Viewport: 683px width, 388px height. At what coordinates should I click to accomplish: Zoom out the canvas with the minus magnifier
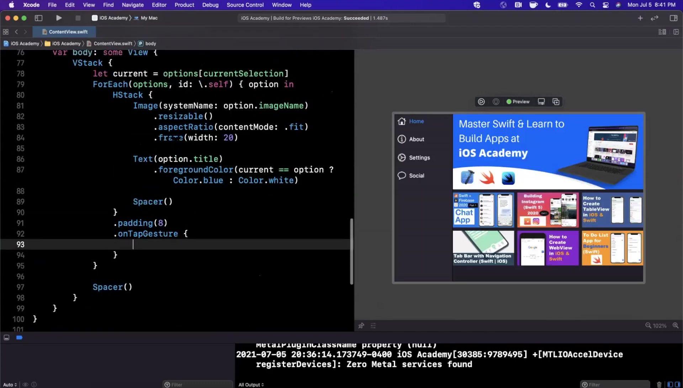[648, 326]
